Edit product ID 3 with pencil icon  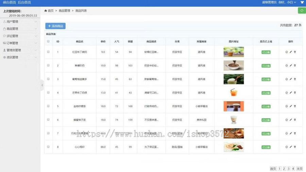pyautogui.click(x=291, y=79)
